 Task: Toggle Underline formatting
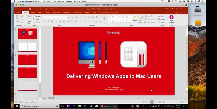pos(52,21)
